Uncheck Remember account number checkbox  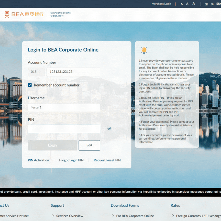(30, 85)
